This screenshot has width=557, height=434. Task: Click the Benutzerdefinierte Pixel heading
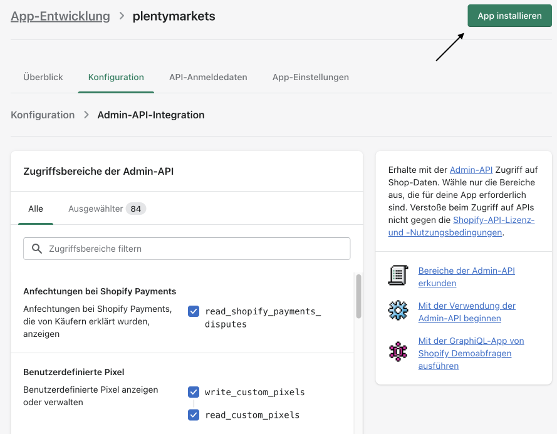tap(73, 372)
